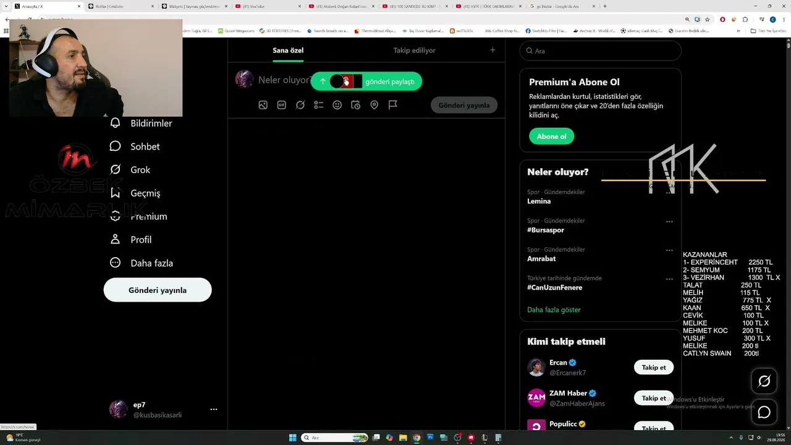Add a GIF to the post
The width and height of the screenshot is (791, 445).
(x=282, y=105)
